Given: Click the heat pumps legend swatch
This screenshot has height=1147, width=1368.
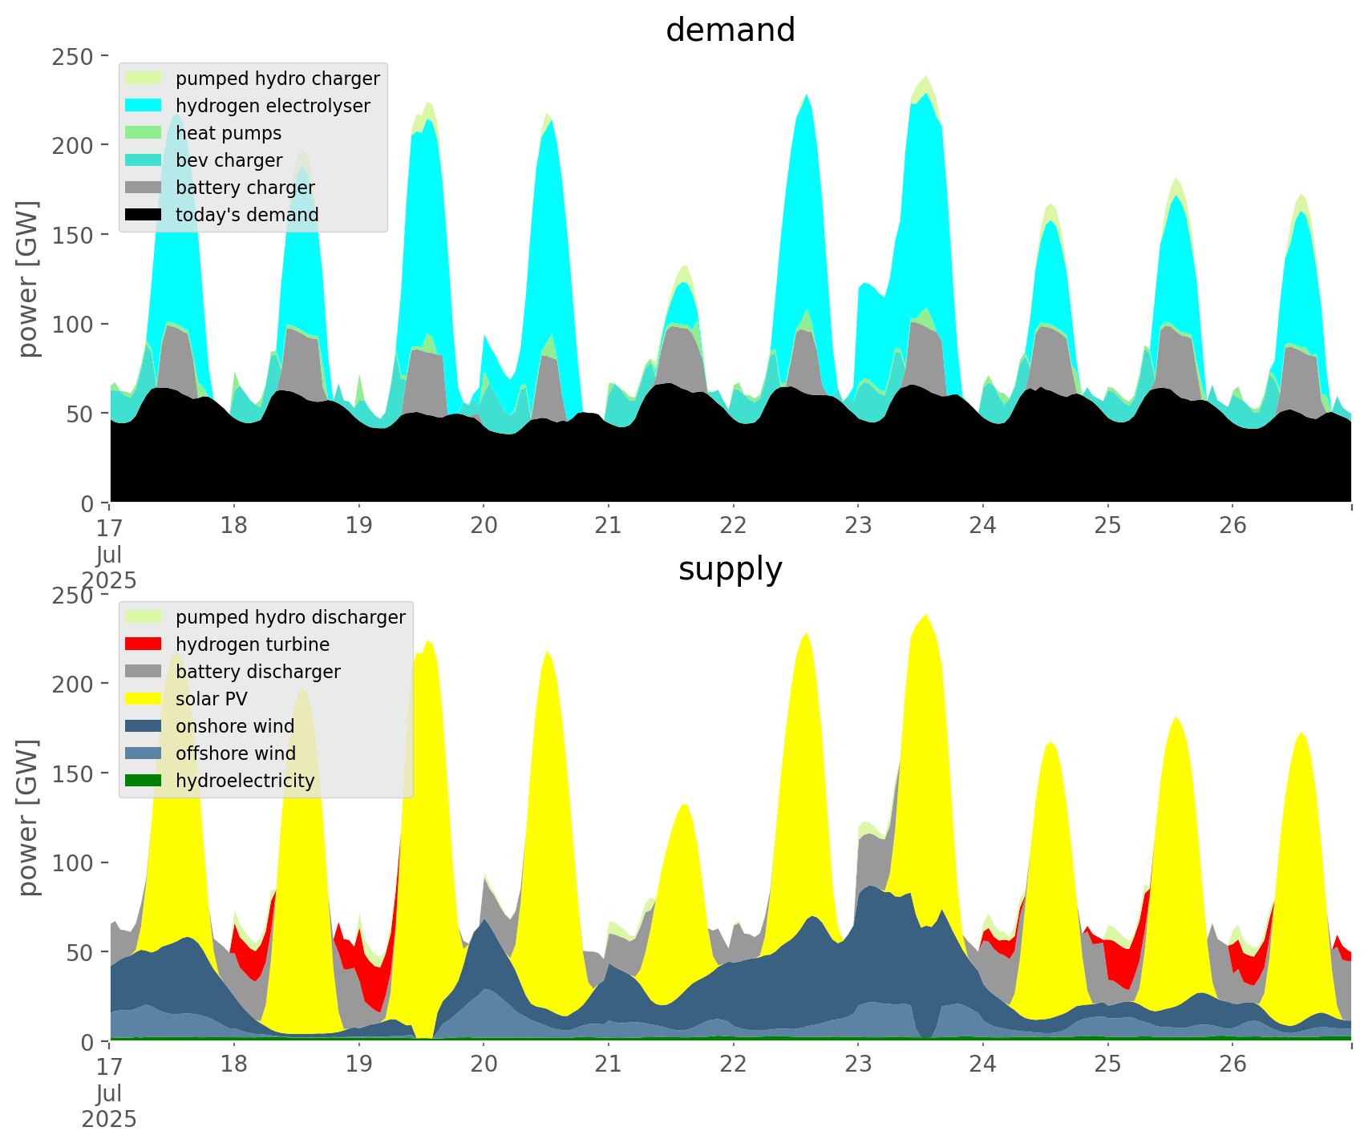Looking at the screenshot, I should click(144, 133).
